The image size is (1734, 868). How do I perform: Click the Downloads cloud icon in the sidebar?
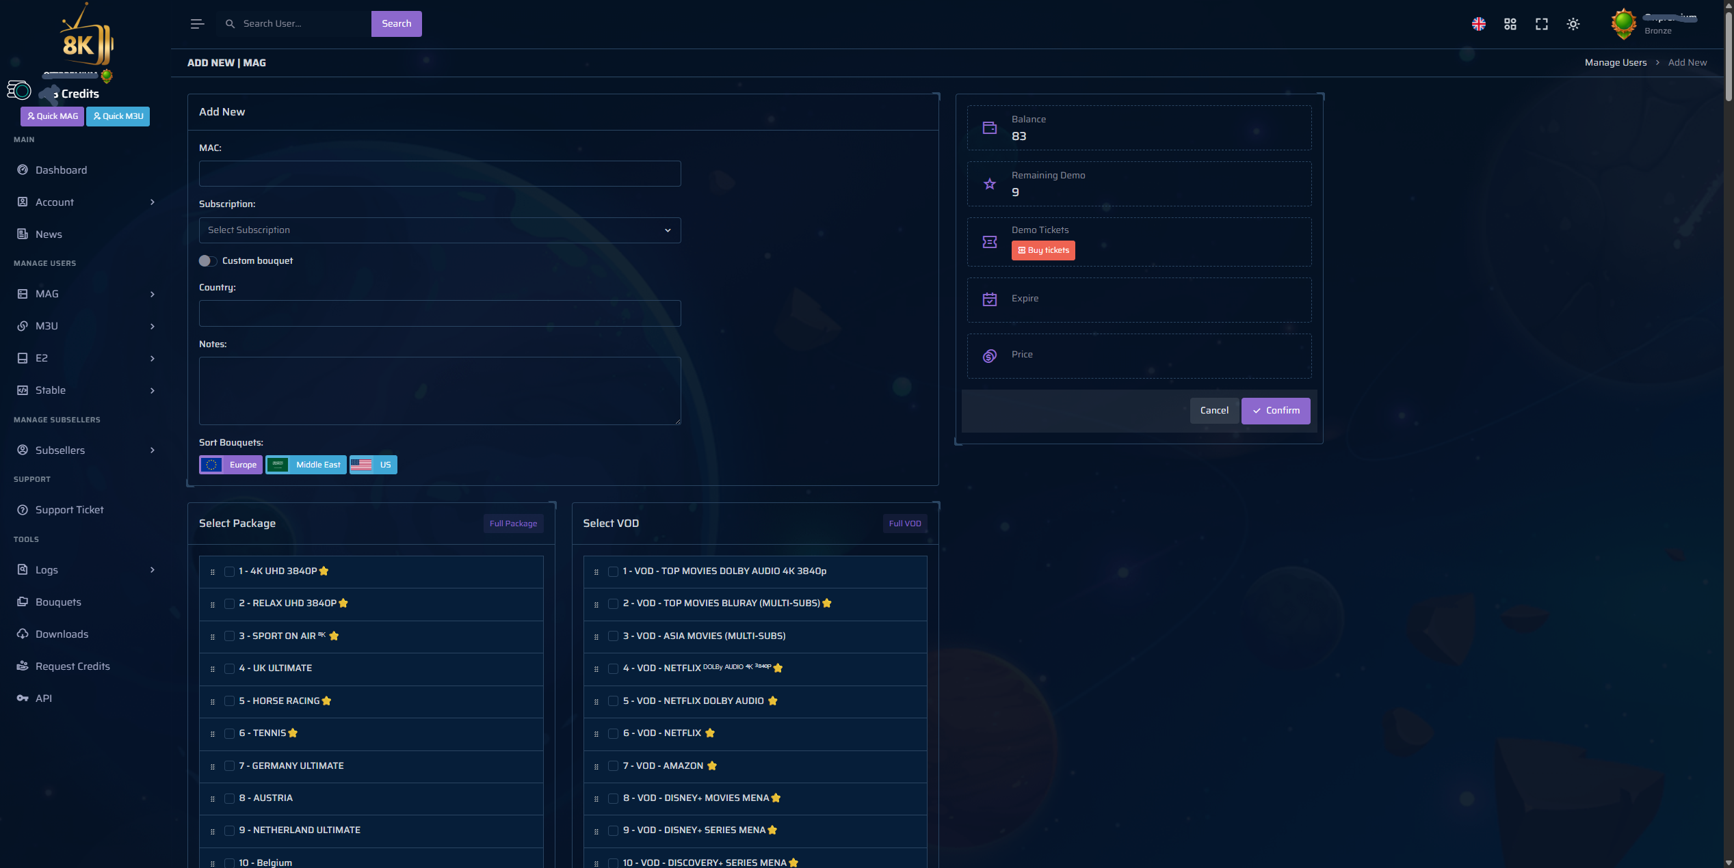coord(23,634)
